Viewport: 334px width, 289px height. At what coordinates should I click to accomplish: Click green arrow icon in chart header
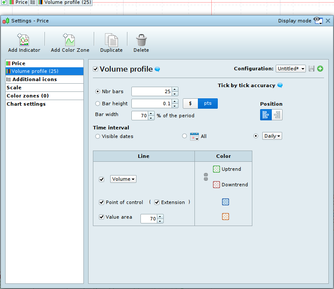click(4, 2)
